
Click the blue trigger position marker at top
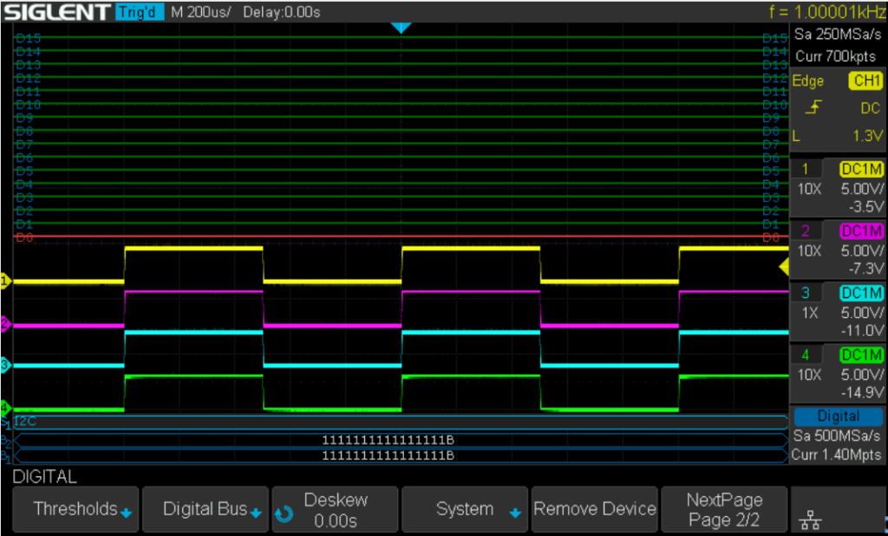click(400, 29)
